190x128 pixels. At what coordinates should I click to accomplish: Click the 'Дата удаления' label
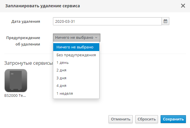pos(26,22)
